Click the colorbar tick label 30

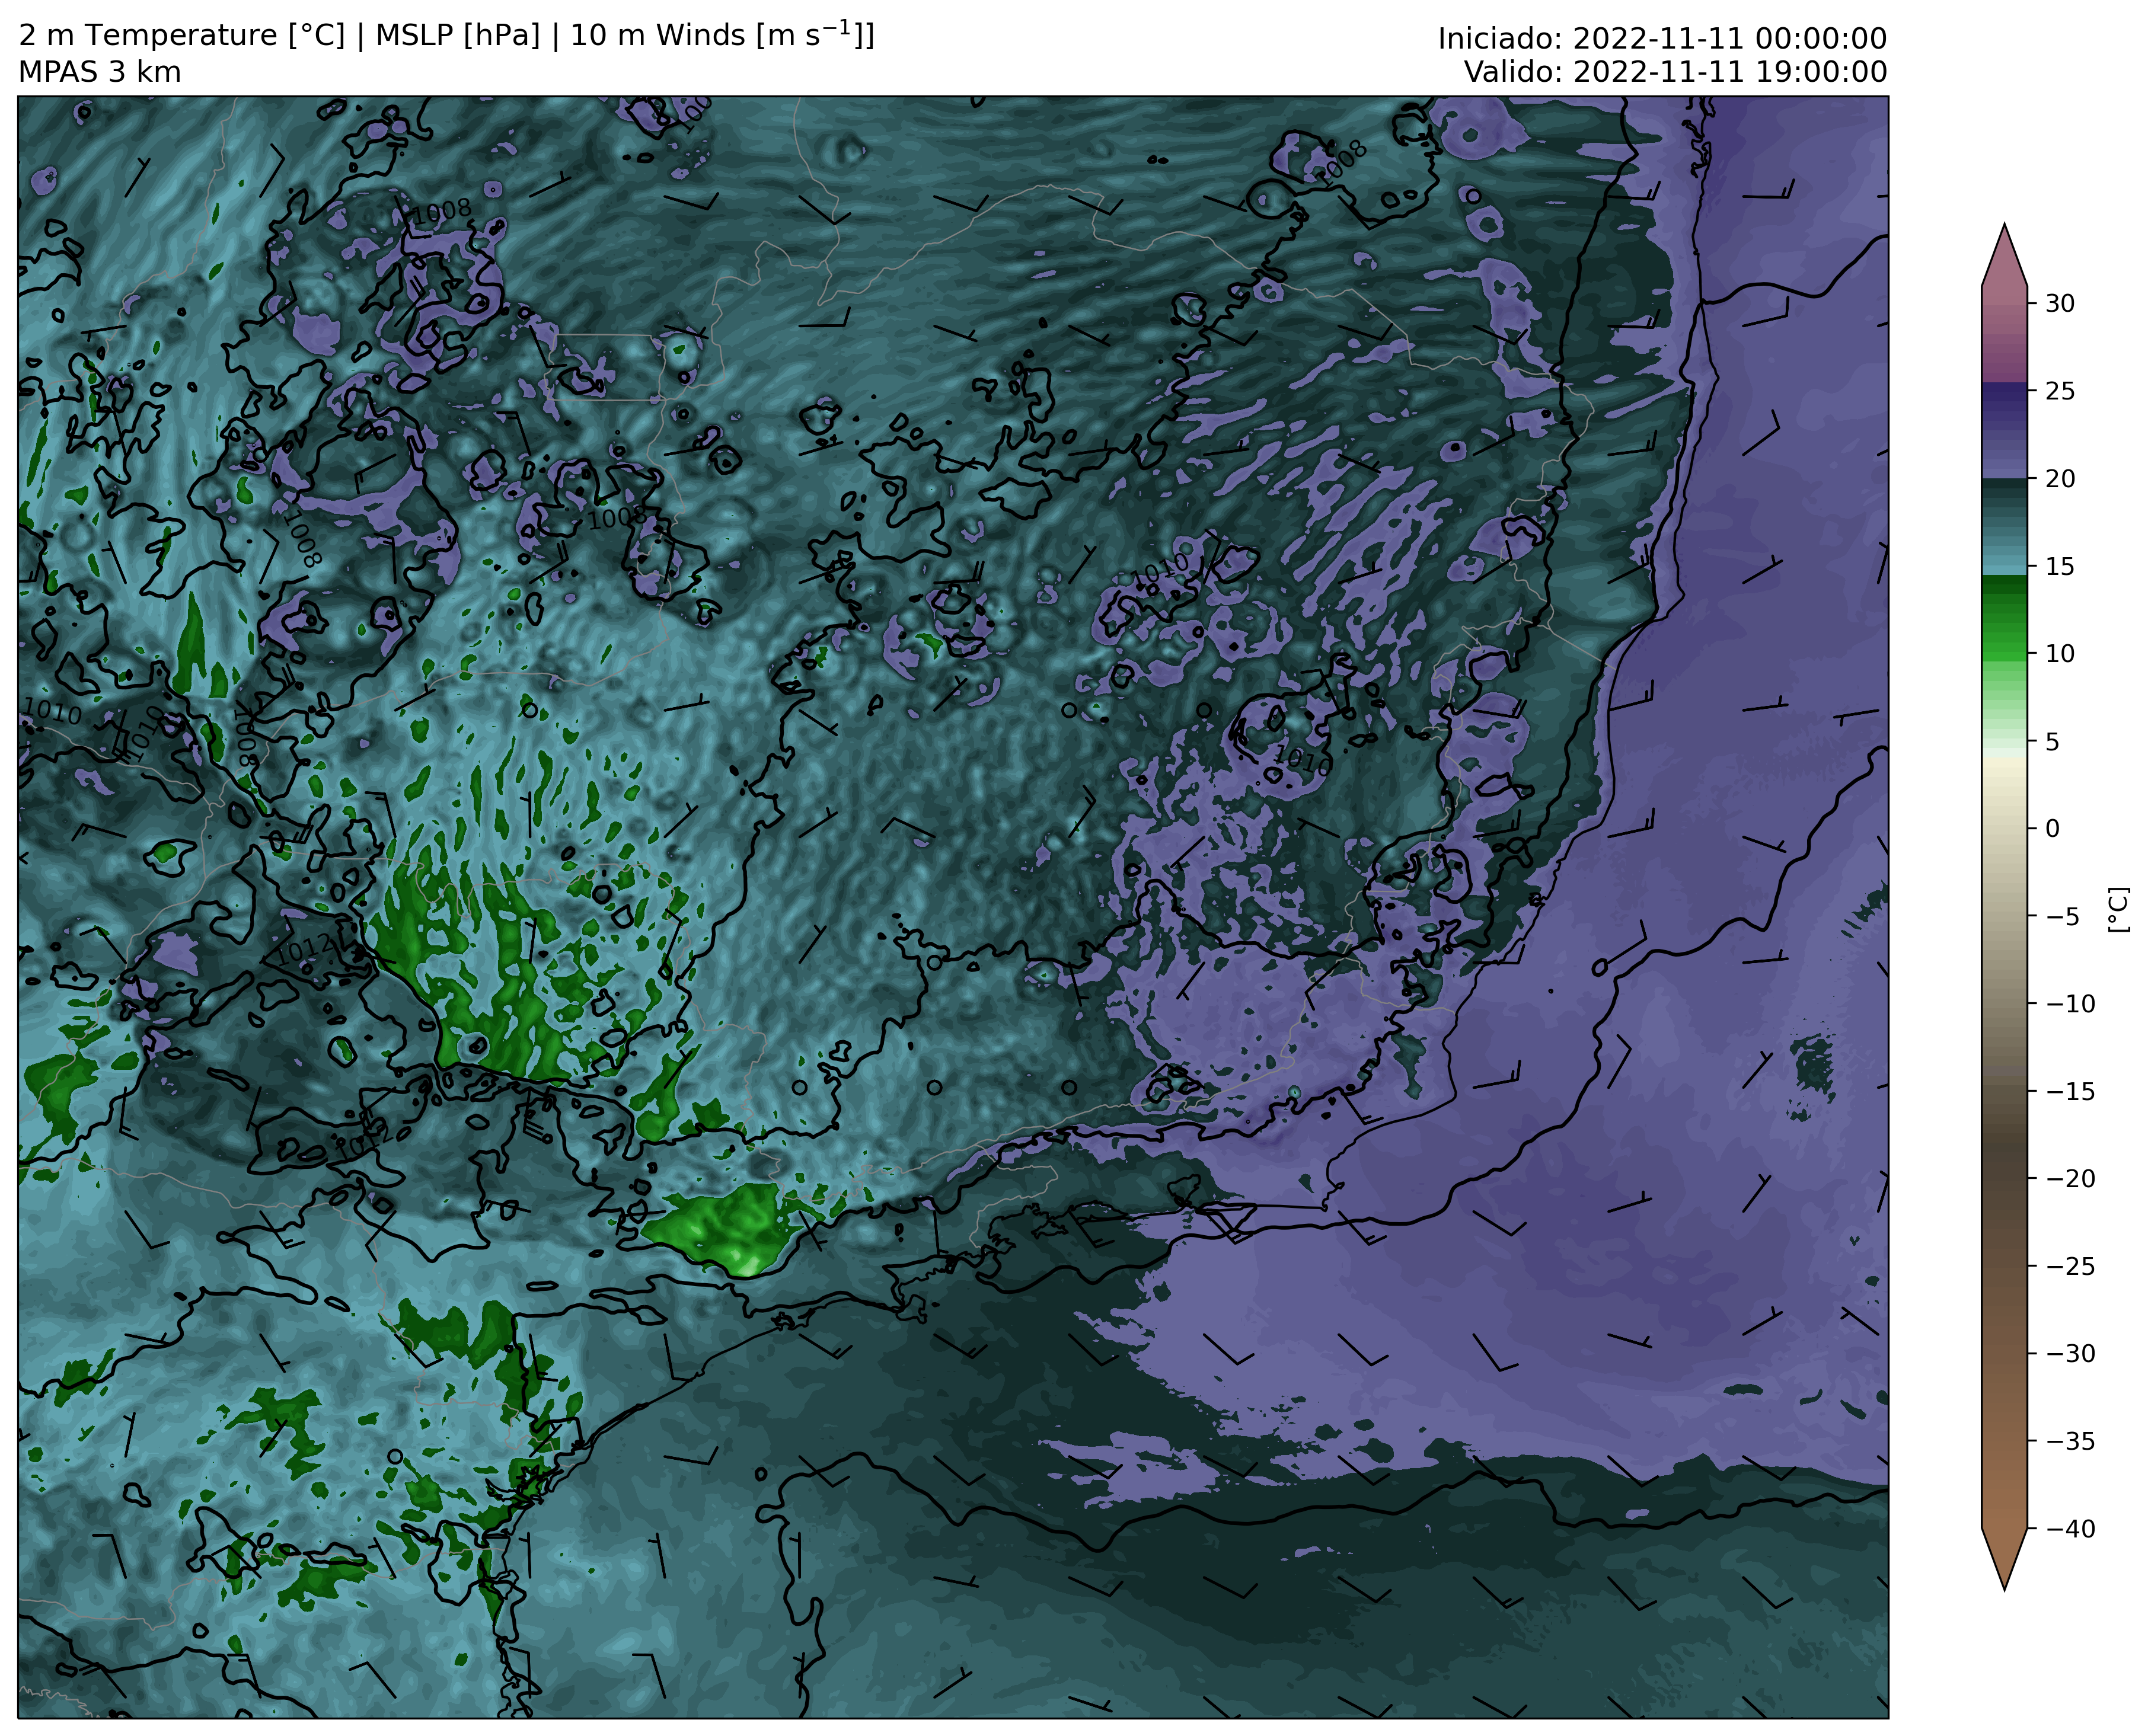pos(2059,303)
